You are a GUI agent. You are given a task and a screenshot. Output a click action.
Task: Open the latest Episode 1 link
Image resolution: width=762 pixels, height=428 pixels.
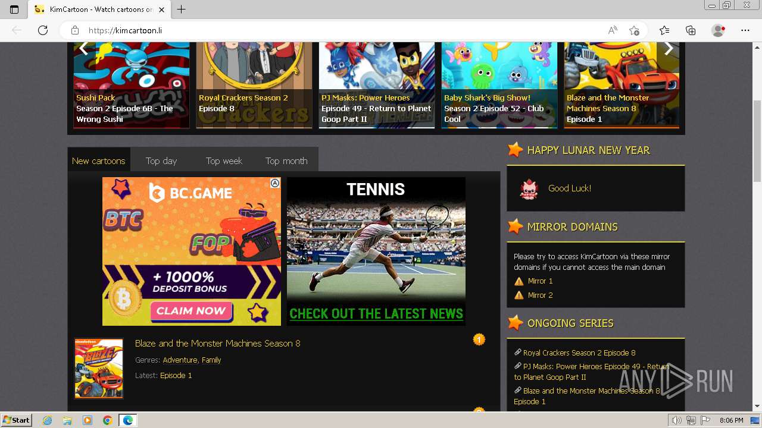click(x=176, y=375)
